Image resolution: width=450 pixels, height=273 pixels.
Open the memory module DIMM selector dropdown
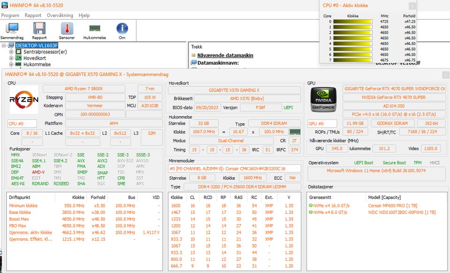tap(234, 168)
